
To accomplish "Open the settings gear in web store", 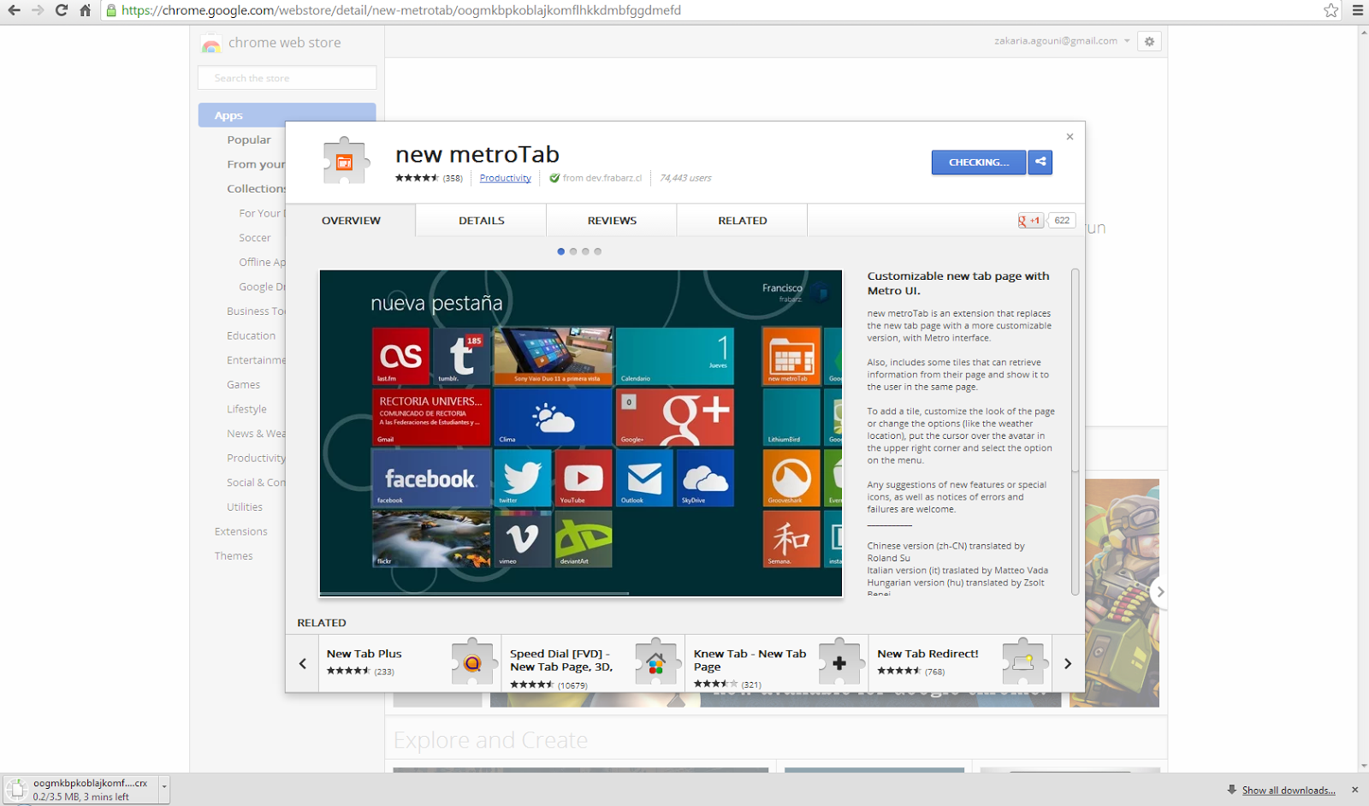I will pos(1149,41).
